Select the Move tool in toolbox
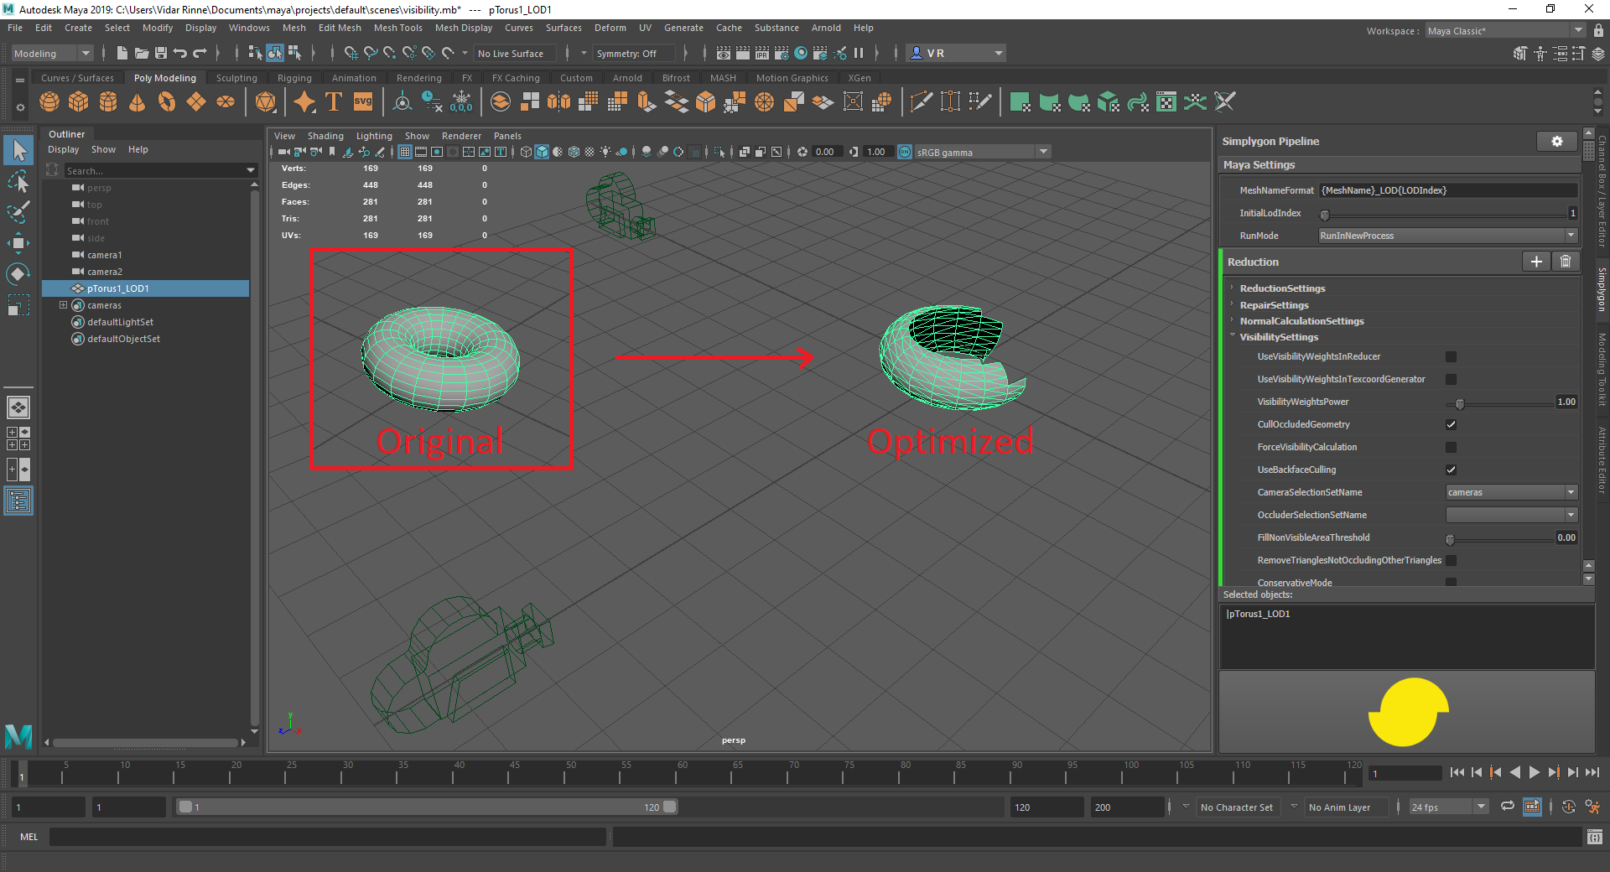This screenshot has height=872, width=1610. 18,243
